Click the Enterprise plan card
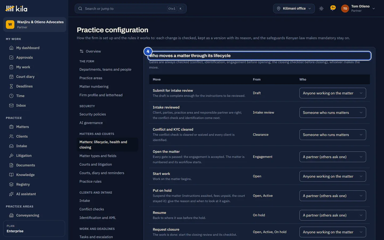 point(34,229)
